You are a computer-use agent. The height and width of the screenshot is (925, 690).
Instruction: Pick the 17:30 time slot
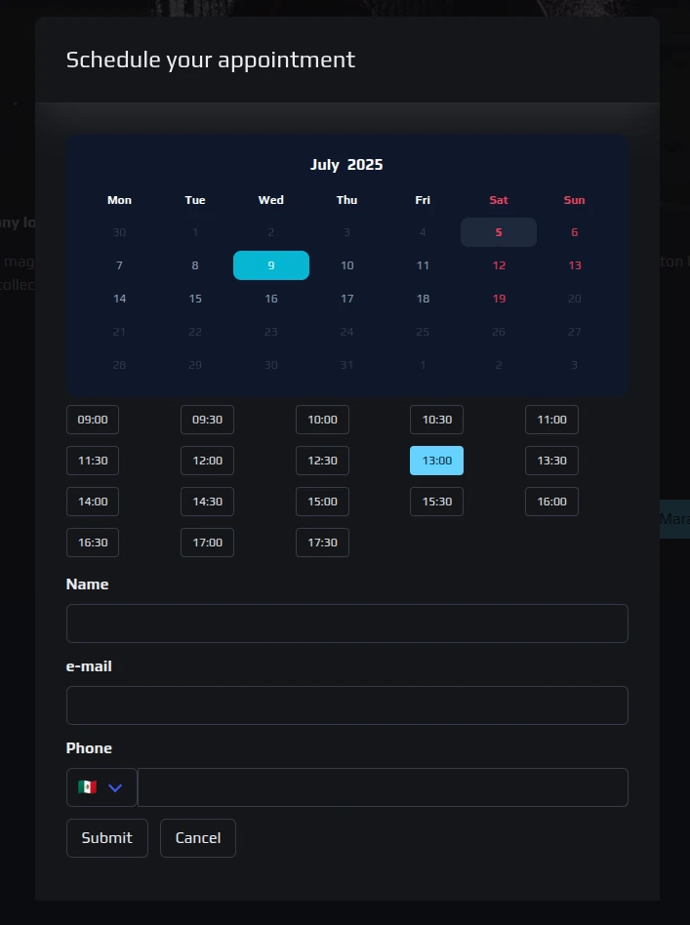322,543
